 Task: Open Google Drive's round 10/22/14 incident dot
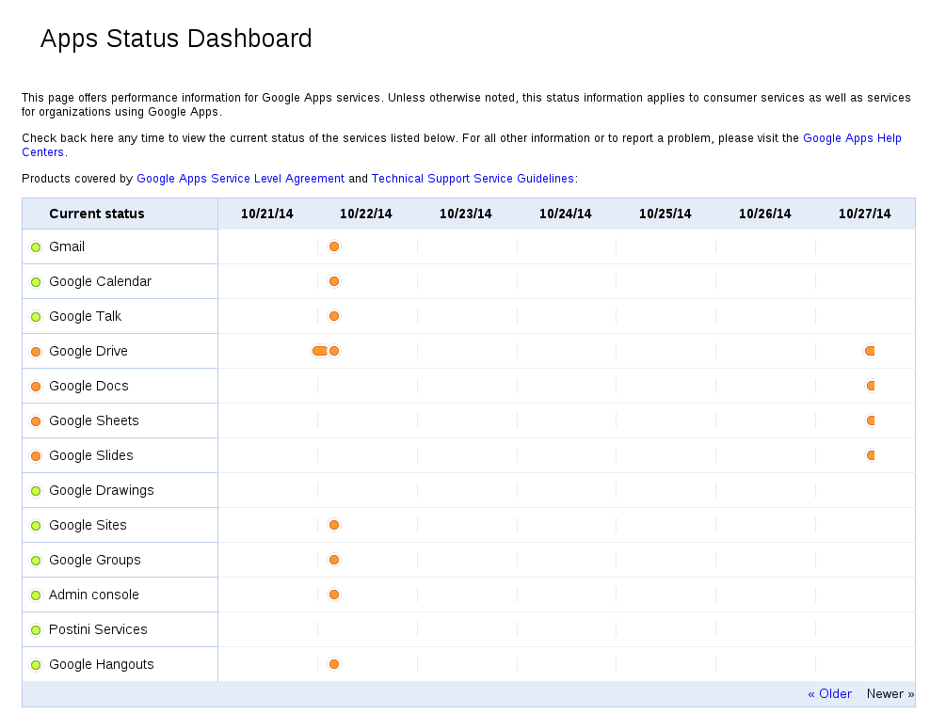click(334, 351)
